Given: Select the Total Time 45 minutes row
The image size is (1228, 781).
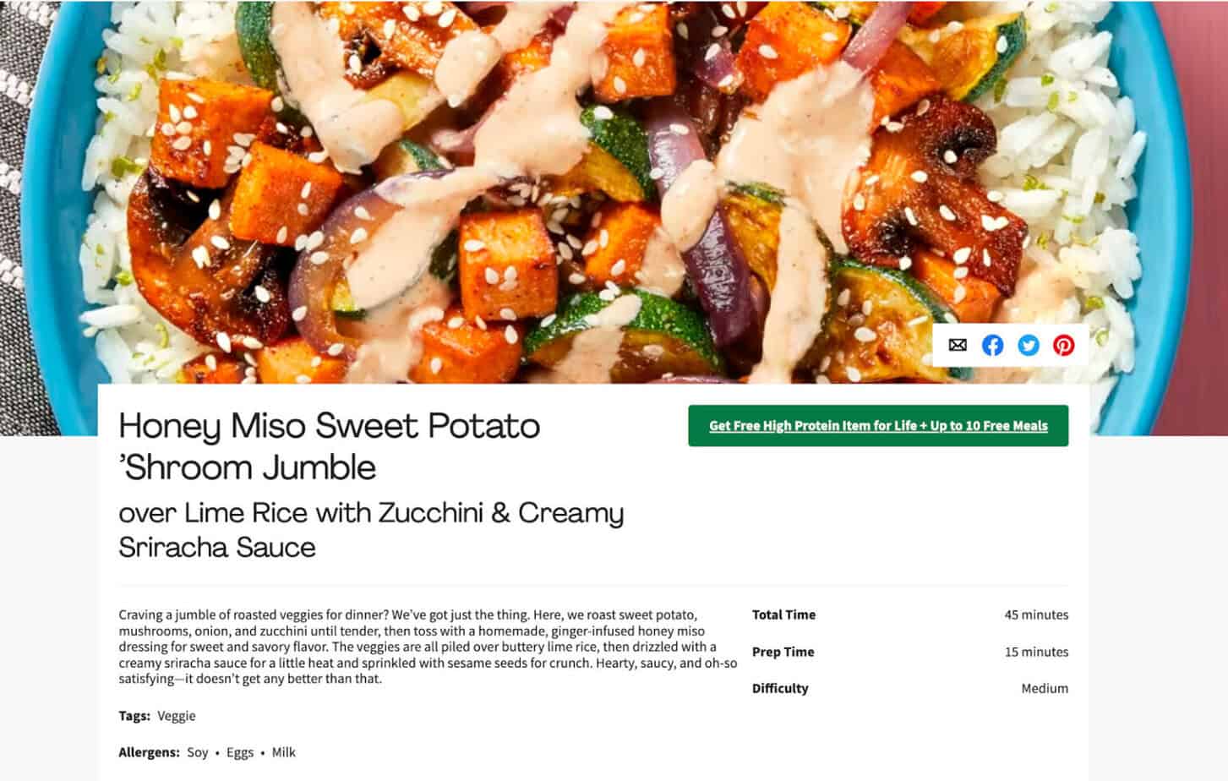Looking at the screenshot, I should [909, 614].
